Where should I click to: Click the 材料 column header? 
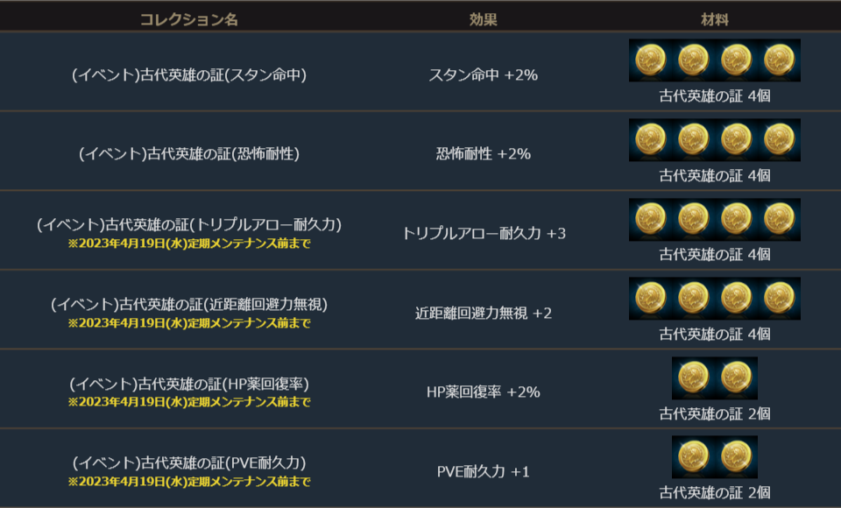[x=715, y=18]
